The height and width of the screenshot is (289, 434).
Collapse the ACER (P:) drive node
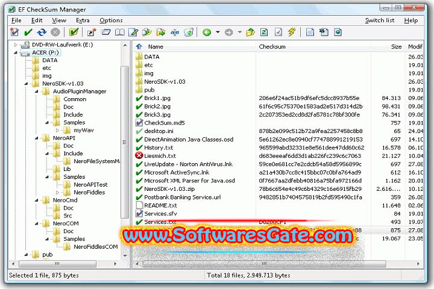(x=16, y=52)
